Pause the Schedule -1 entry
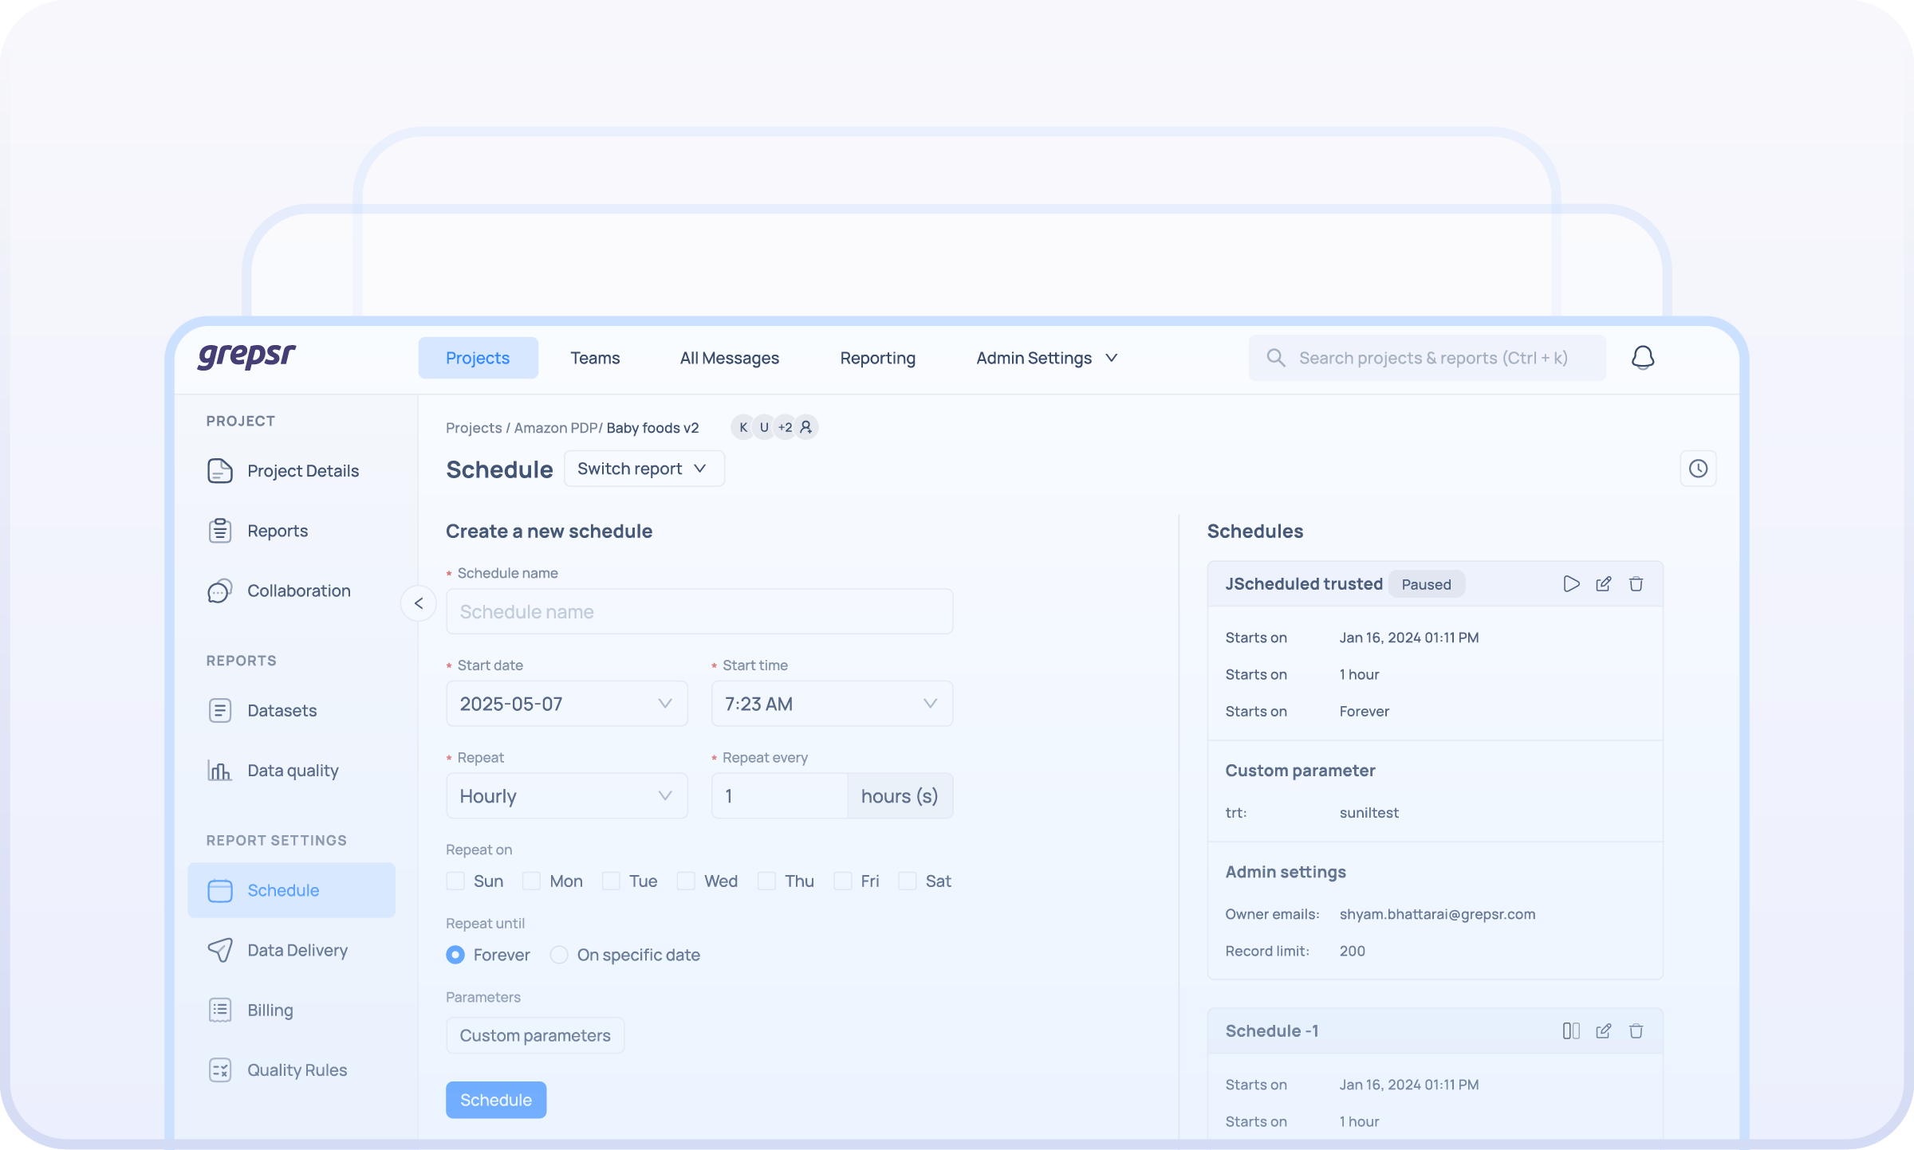1914x1150 pixels. point(1570,1031)
